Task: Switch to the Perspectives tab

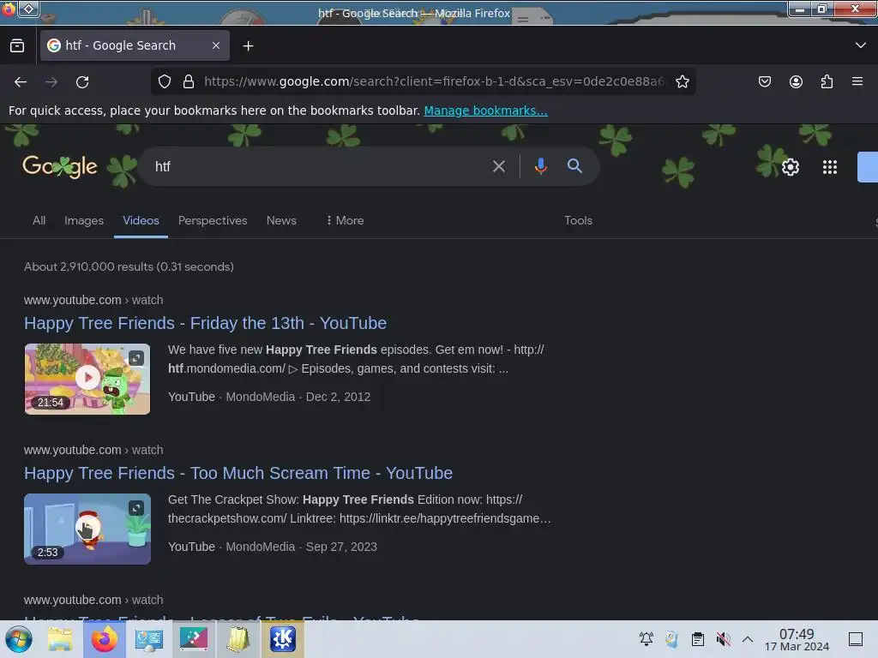Action: (213, 220)
